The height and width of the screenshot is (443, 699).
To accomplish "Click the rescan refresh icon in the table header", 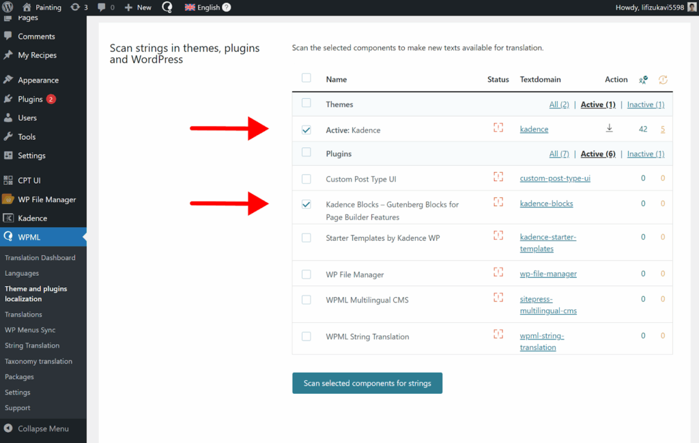I will coord(662,80).
